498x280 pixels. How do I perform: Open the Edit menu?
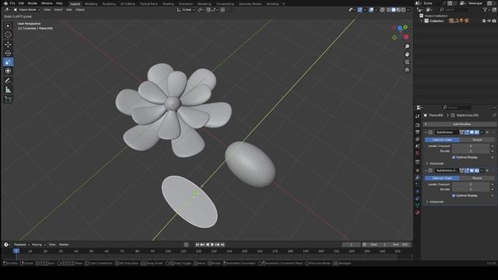click(21, 3)
